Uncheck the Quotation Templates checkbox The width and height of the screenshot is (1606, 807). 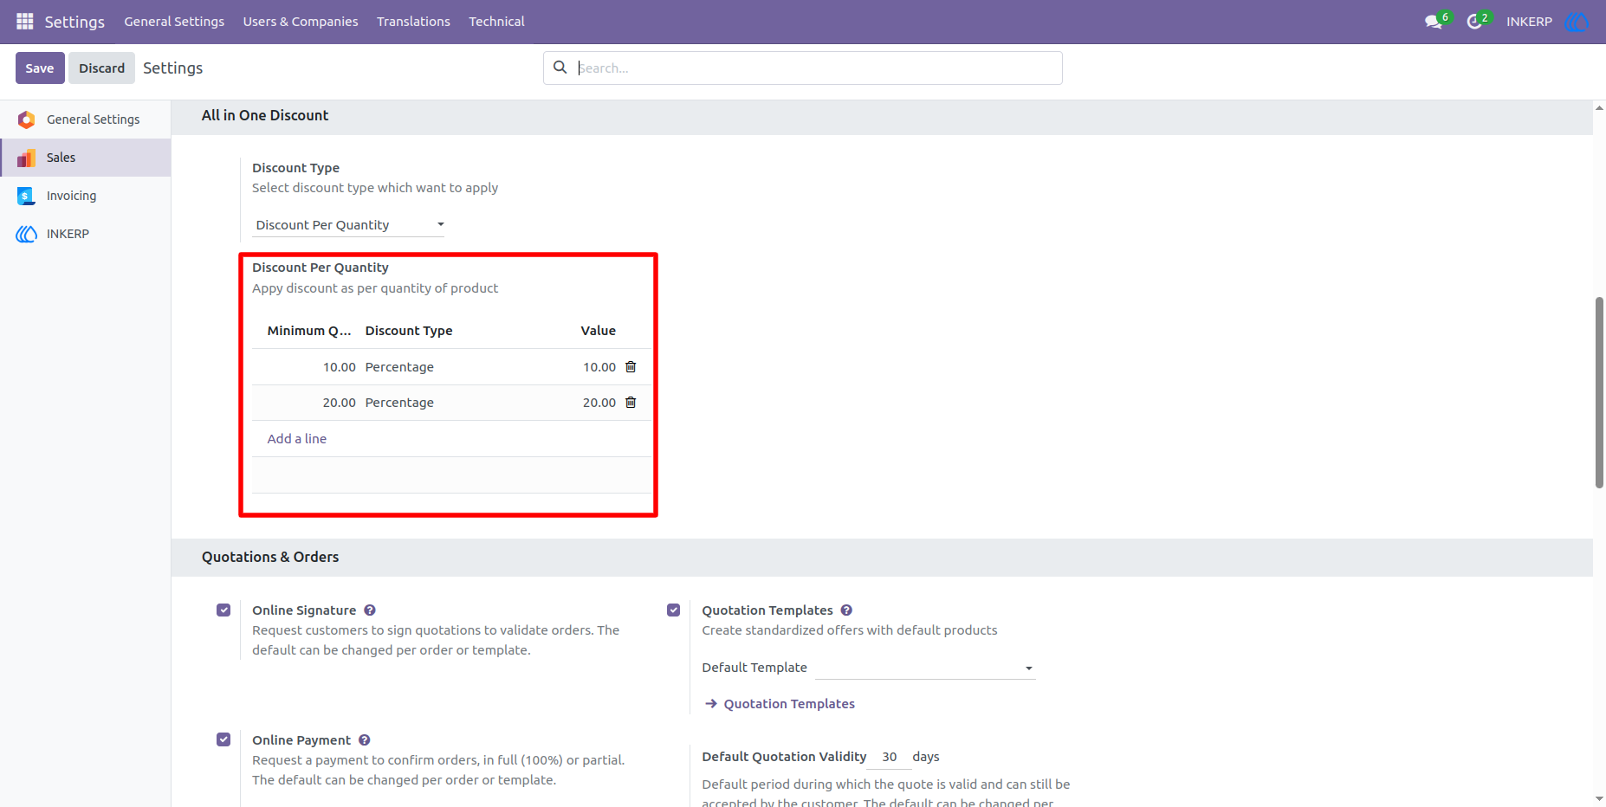[674, 610]
